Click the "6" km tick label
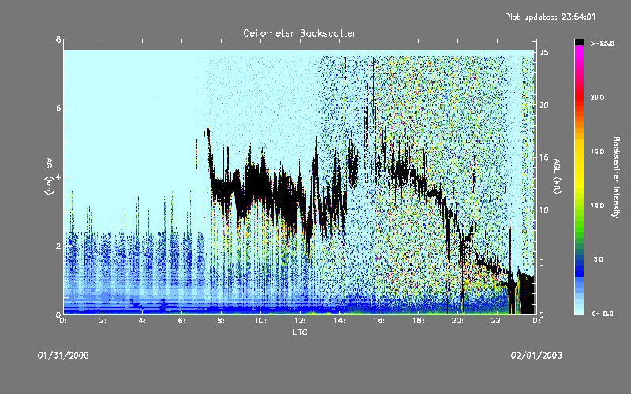 (58, 108)
